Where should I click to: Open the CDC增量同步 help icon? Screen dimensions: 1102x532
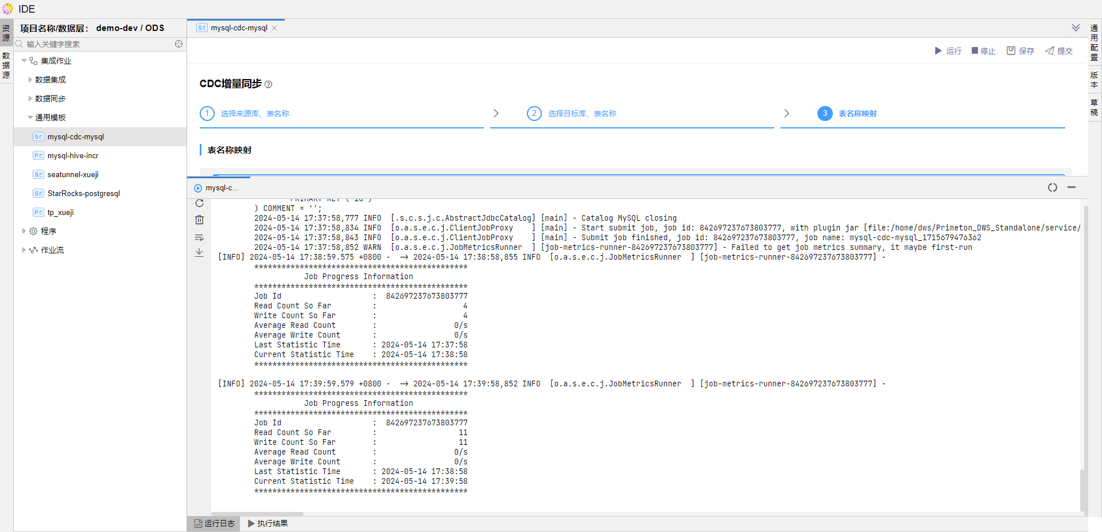[x=269, y=85]
